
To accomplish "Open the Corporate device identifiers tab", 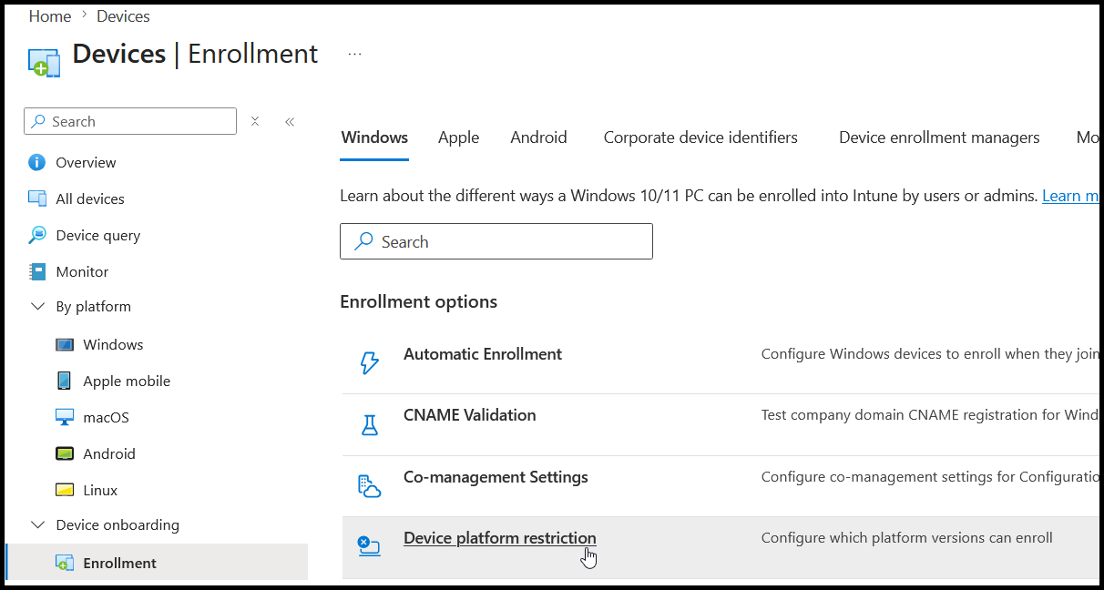I will coord(700,137).
